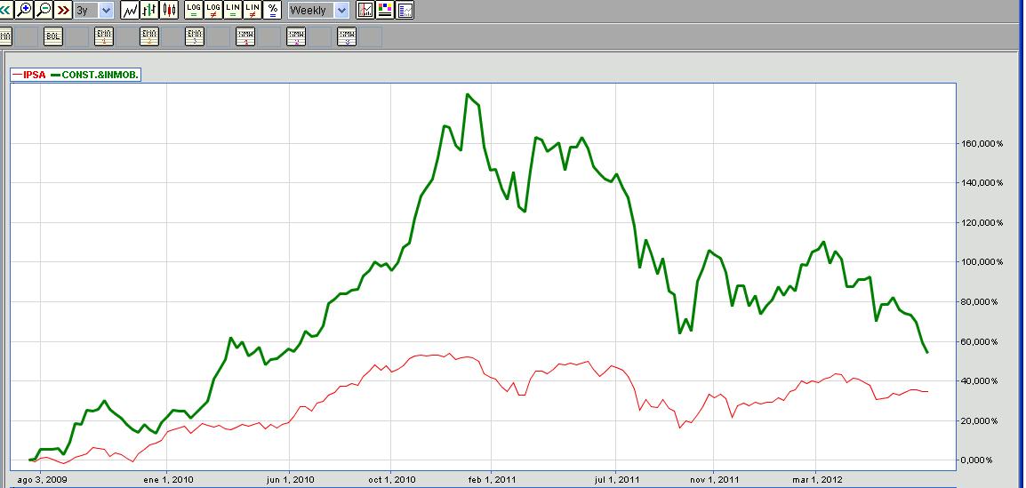Toggle the SMA 2 indicator
This screenshot has height=488, width=1026.
[296, 36]
